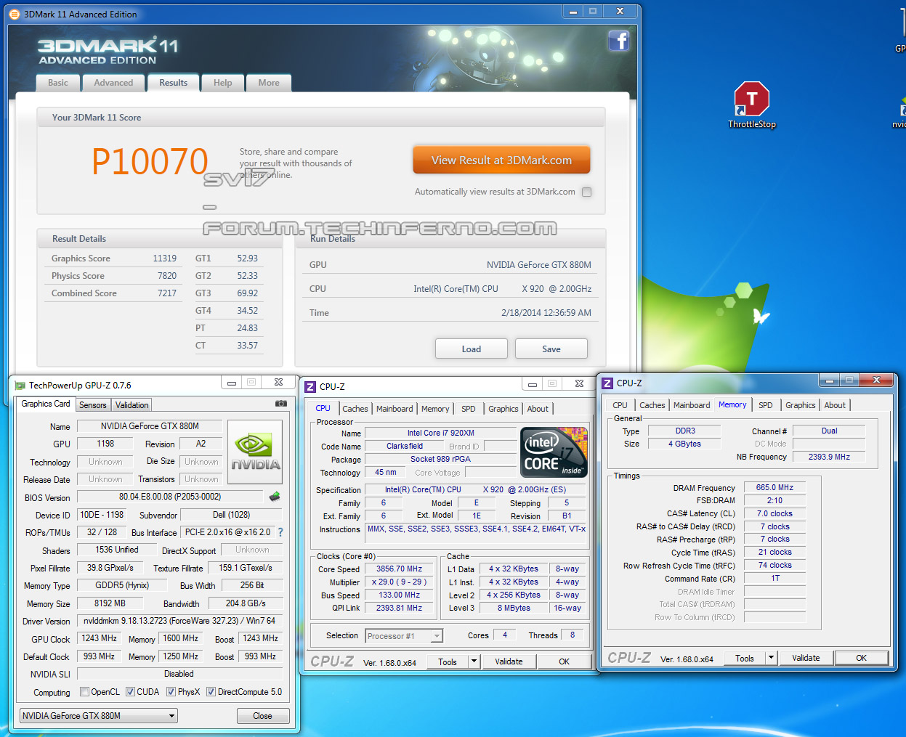Click the P10070 score text
This screenshot has width=906, height=737.
pos(150,161)
